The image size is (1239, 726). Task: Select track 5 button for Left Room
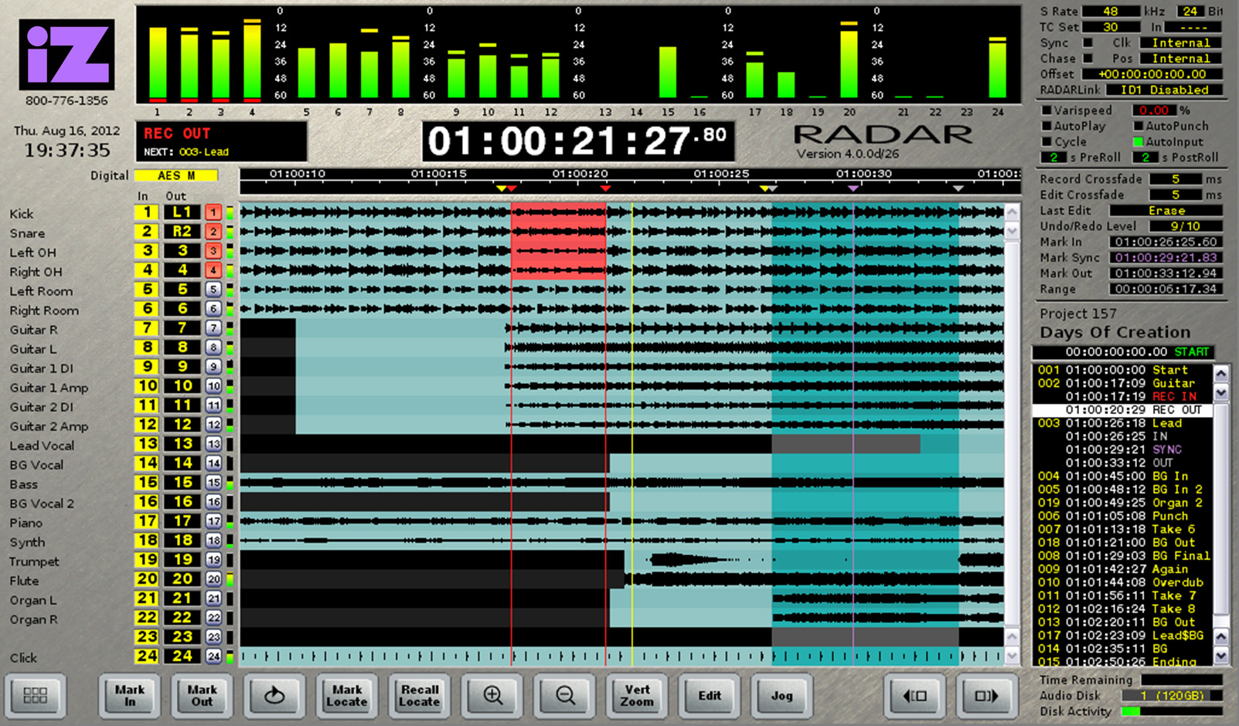(213, 290)
